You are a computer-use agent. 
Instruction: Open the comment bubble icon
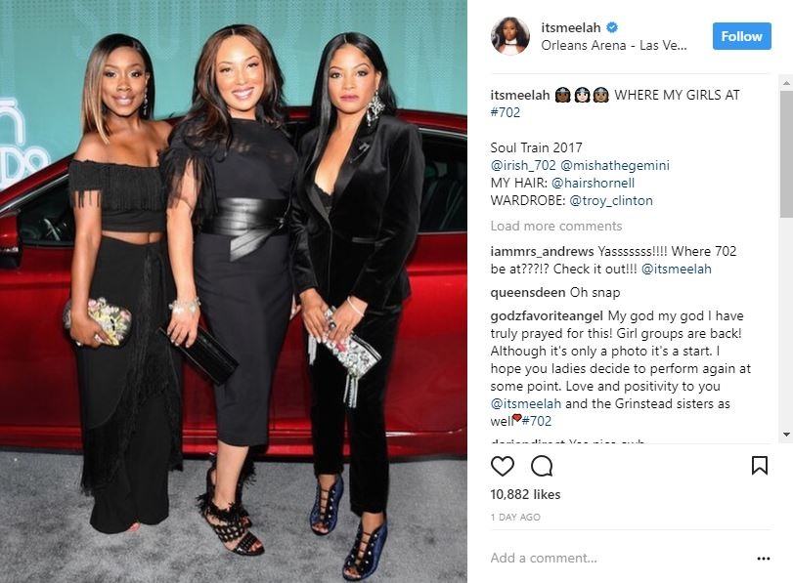coord(542,466)
